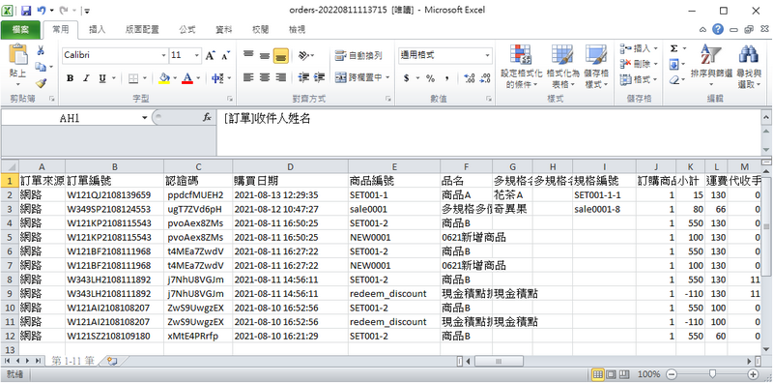Click the 格式 format cells button

tap(639, 79)
